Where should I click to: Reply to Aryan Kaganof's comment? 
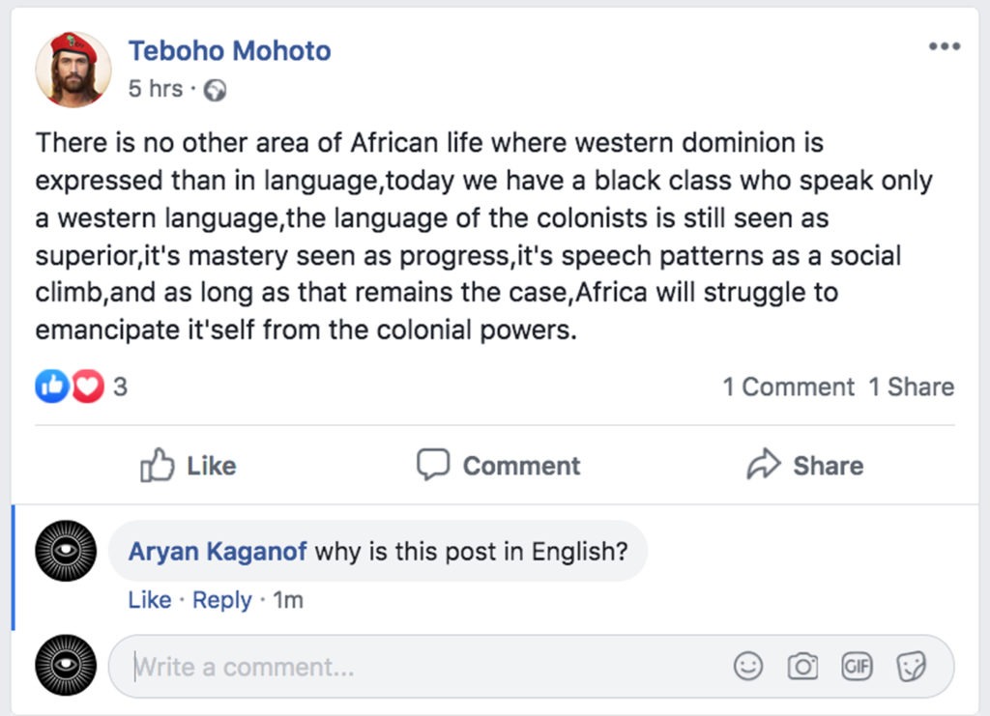tap(221, 600)
